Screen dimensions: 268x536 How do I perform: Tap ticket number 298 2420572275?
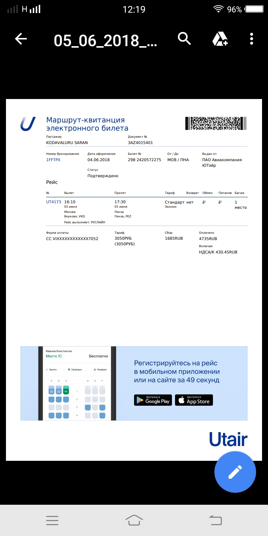click(x=144, y=160)
